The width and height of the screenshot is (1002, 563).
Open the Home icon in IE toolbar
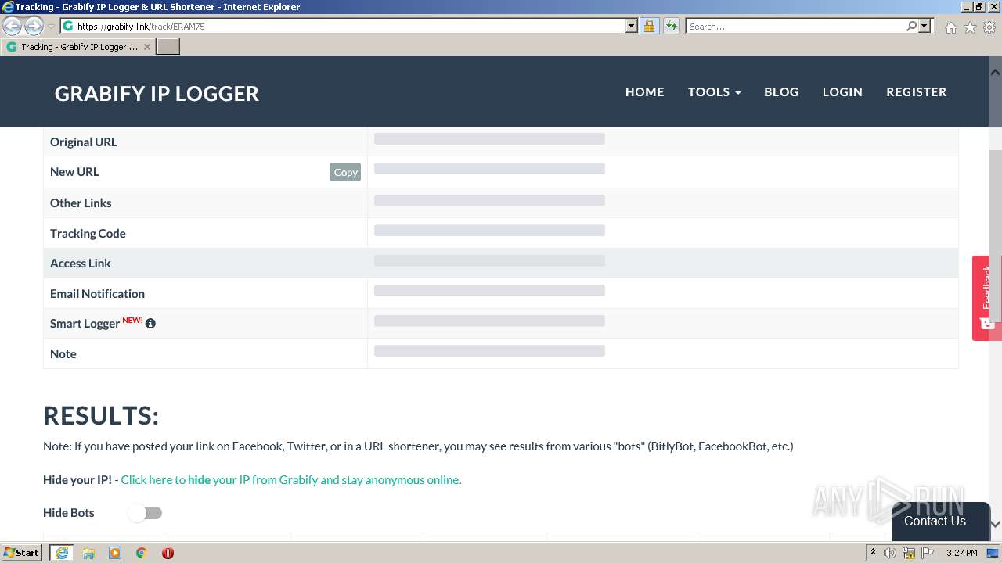tap(950, 27)
